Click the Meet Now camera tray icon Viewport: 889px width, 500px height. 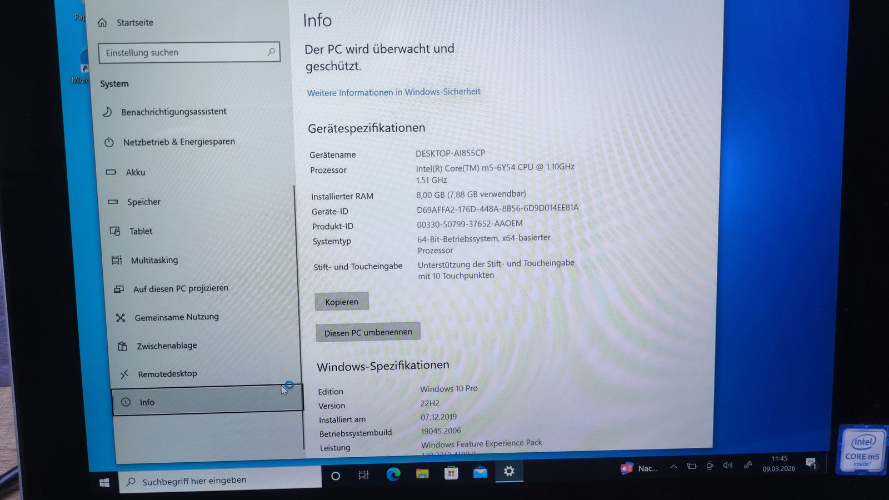(710, 466)
